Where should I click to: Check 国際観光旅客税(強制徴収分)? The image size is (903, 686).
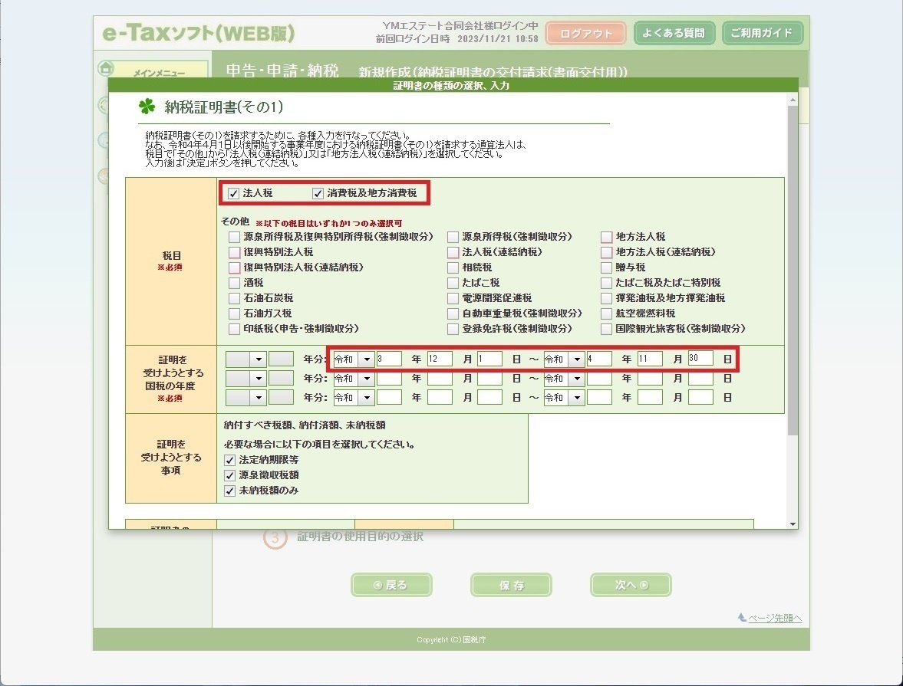coord(606,329)
